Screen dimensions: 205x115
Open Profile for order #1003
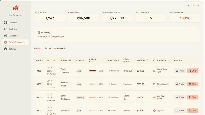[180, 97]
